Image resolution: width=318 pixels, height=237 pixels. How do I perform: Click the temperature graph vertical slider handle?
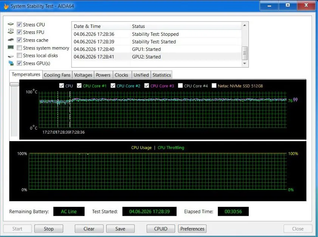pos(14,84)
